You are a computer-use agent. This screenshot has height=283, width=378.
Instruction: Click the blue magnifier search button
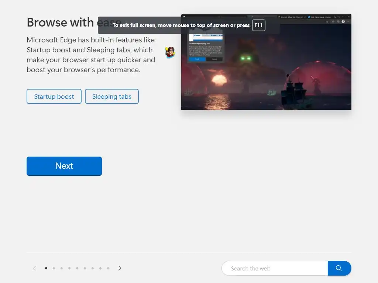point(340,268)
